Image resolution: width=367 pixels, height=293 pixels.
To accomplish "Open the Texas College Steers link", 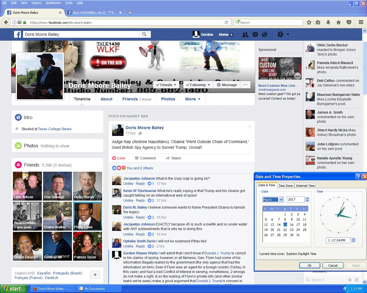I will pos(55,129).
